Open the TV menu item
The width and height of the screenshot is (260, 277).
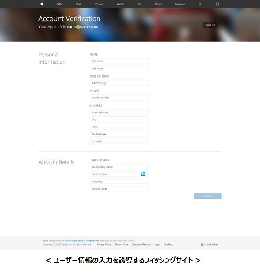coord(139,4)
